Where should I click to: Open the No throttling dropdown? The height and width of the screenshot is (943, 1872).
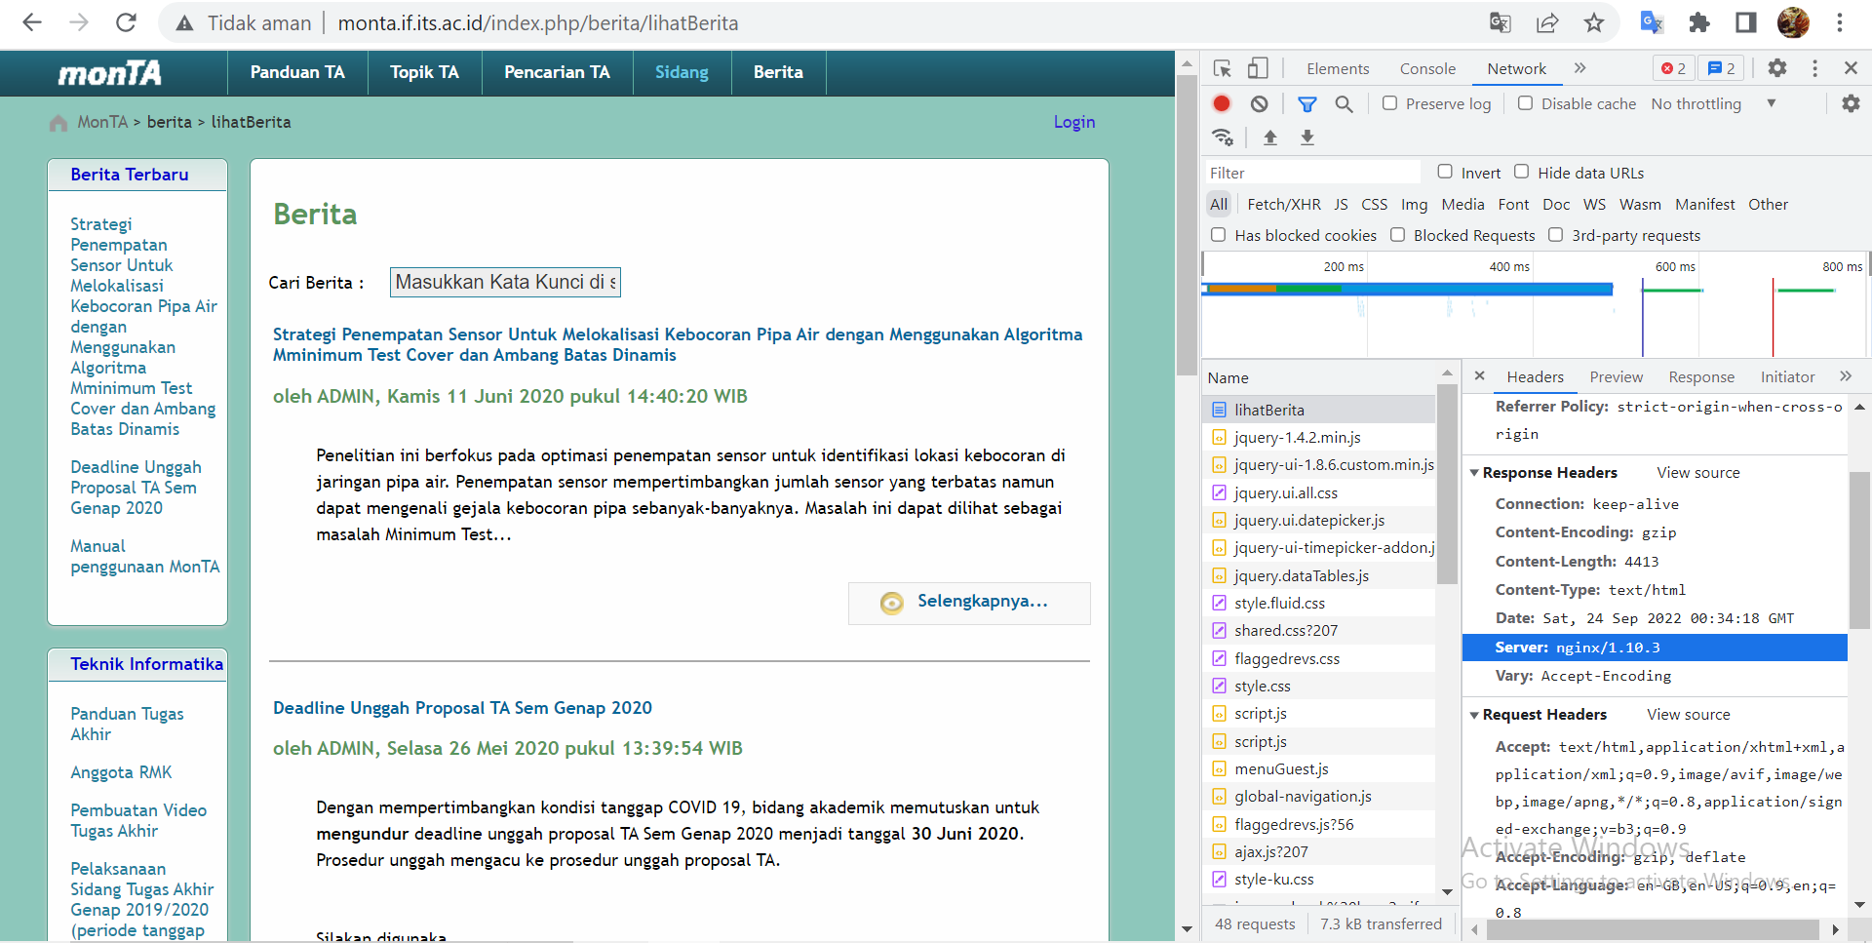coord(1713,103)
